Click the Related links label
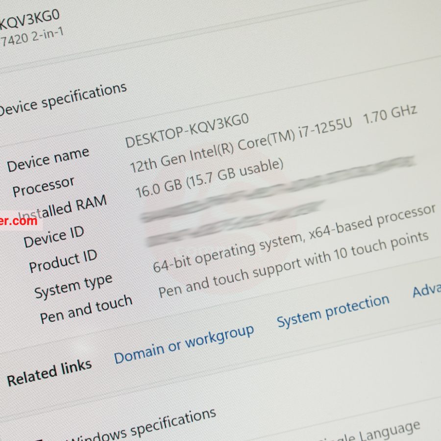 tap(49, 373)
